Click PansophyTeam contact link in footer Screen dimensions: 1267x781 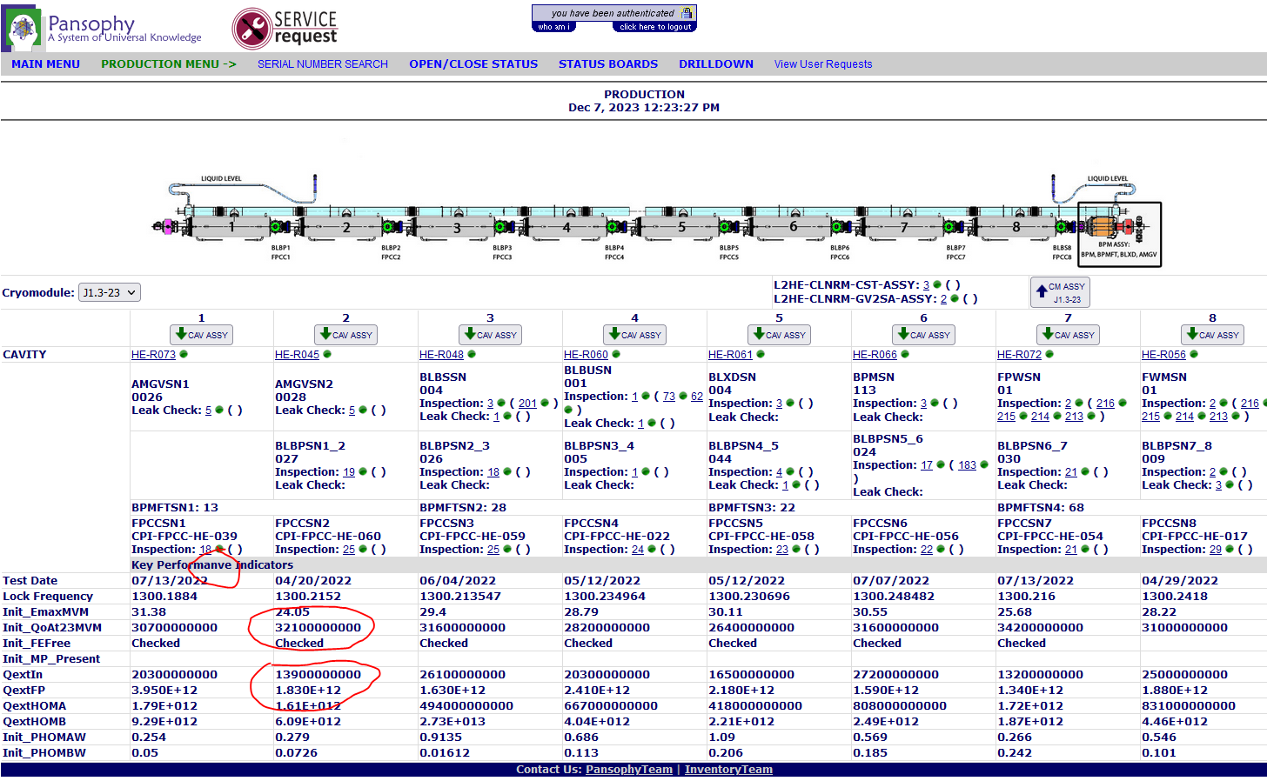tap(628, 770)
